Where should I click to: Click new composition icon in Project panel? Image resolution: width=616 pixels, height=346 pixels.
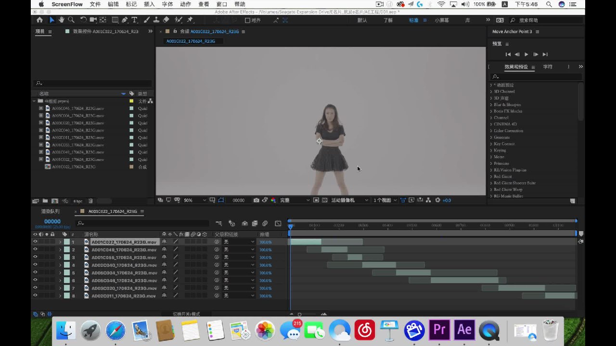54,201
